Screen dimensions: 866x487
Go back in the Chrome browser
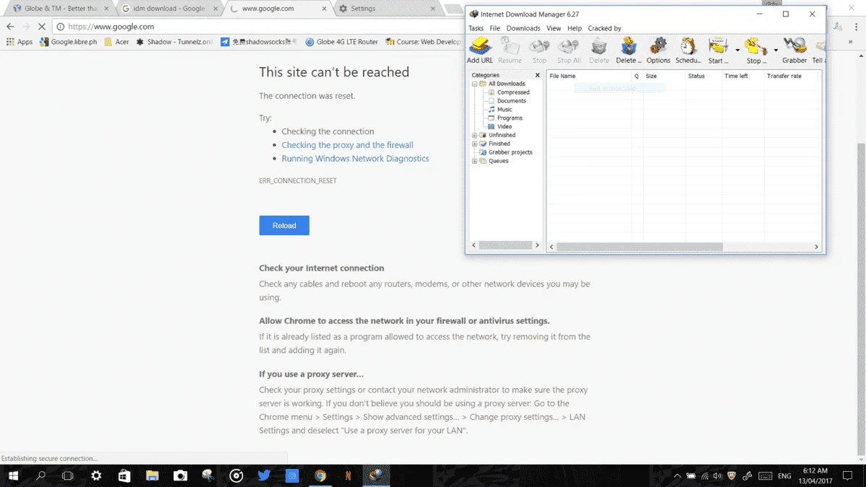10,27
